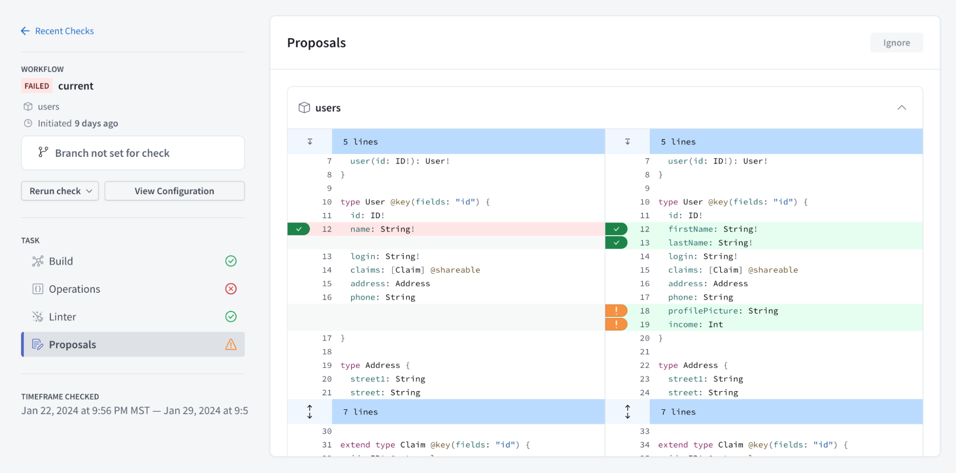Click 'type Address {' on left diff

pos(375,365)
